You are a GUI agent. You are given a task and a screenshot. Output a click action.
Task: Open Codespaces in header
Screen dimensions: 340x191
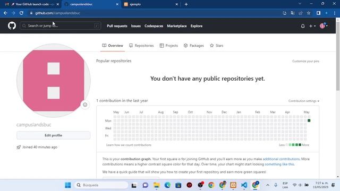[x=154, y=26]
